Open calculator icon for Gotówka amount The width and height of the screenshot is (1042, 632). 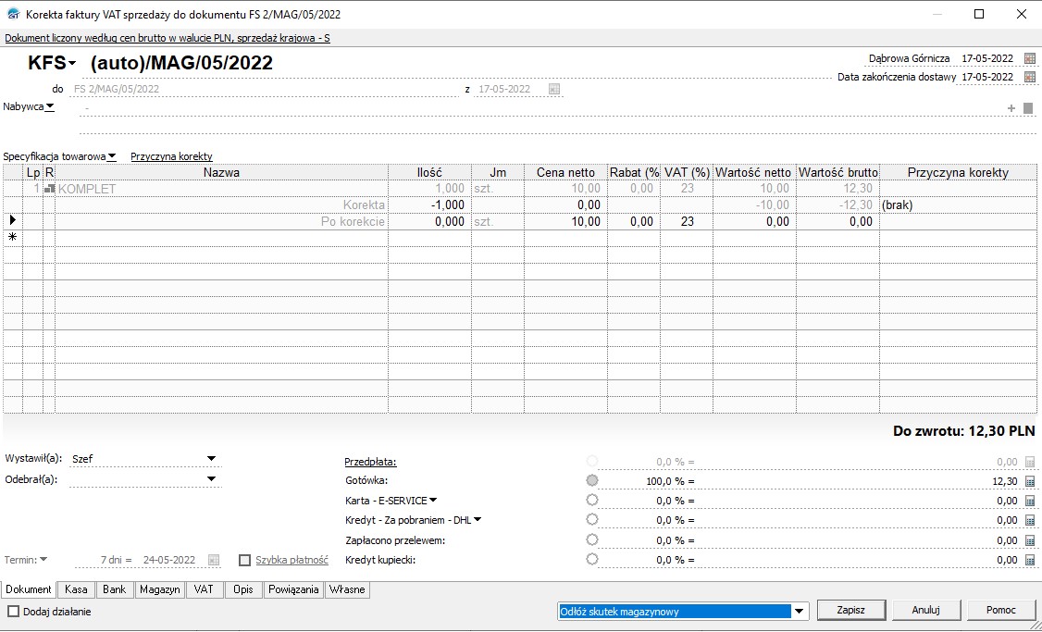click(1030, 481)
